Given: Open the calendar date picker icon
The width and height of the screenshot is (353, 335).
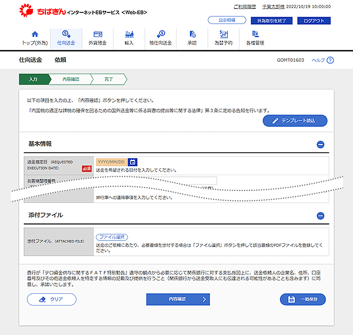Looking at the screenshot, I should [x=132, y=162].
